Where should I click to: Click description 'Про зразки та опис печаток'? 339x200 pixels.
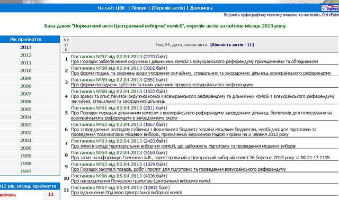click(x=203, y=99)
